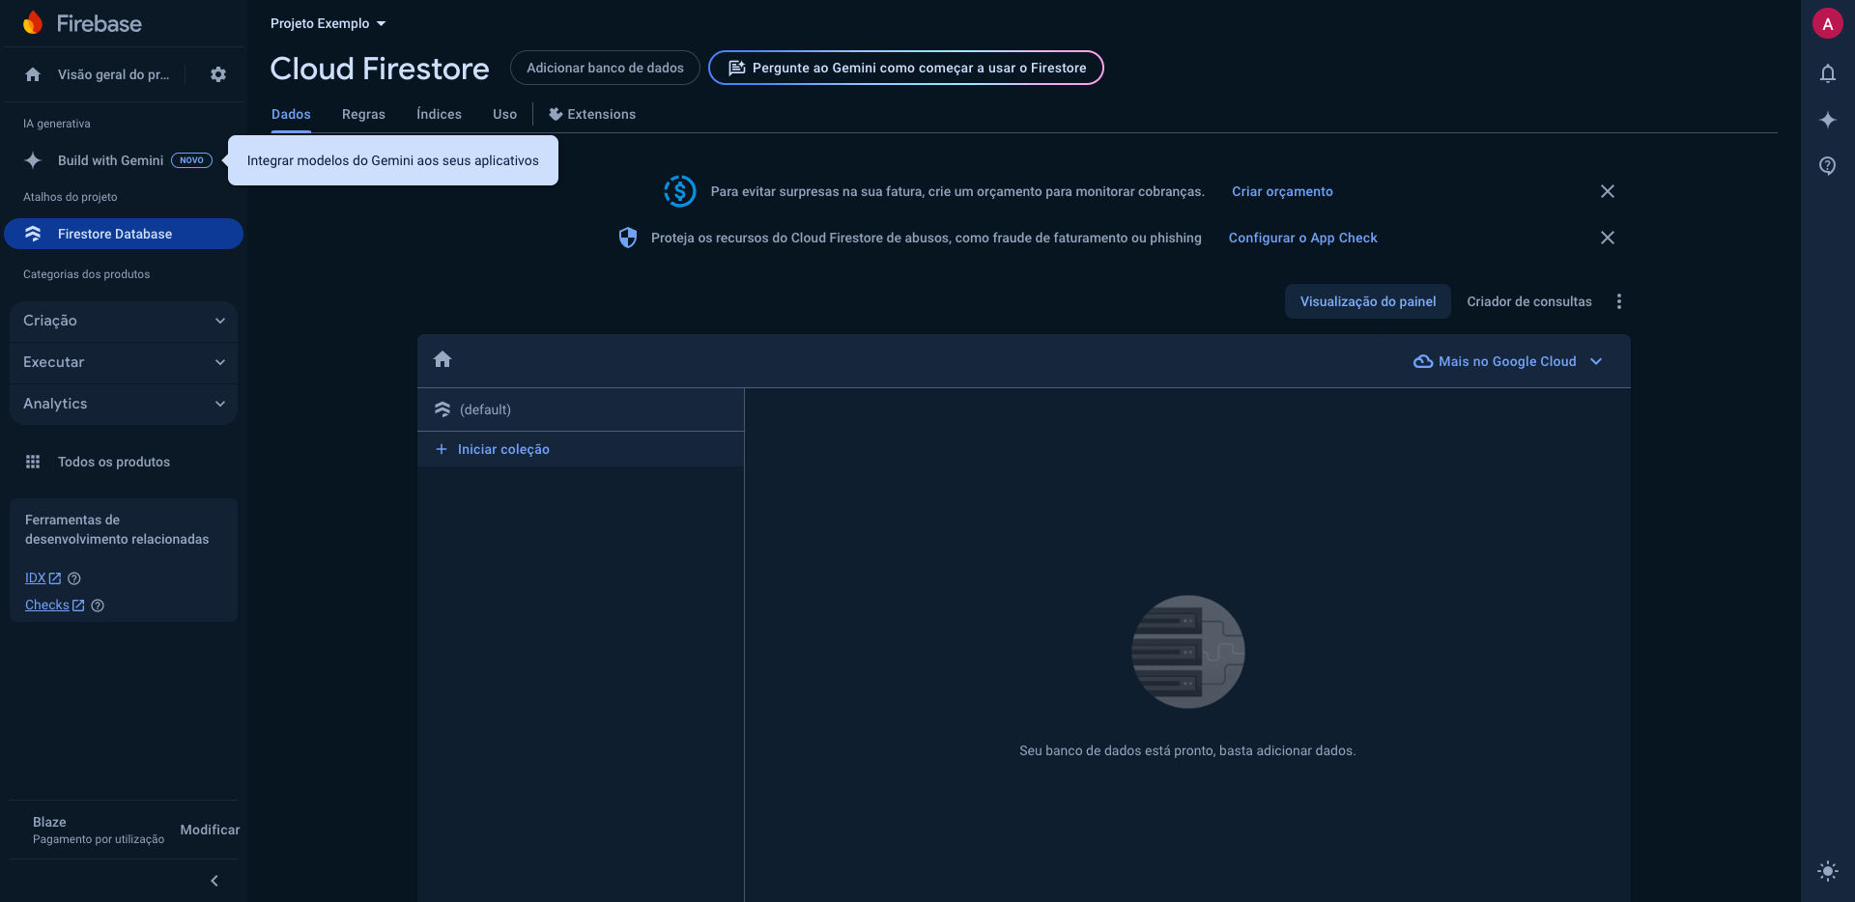Click help icon next to Checks
The image size is (1855, 902).
(x=98, y=606)
